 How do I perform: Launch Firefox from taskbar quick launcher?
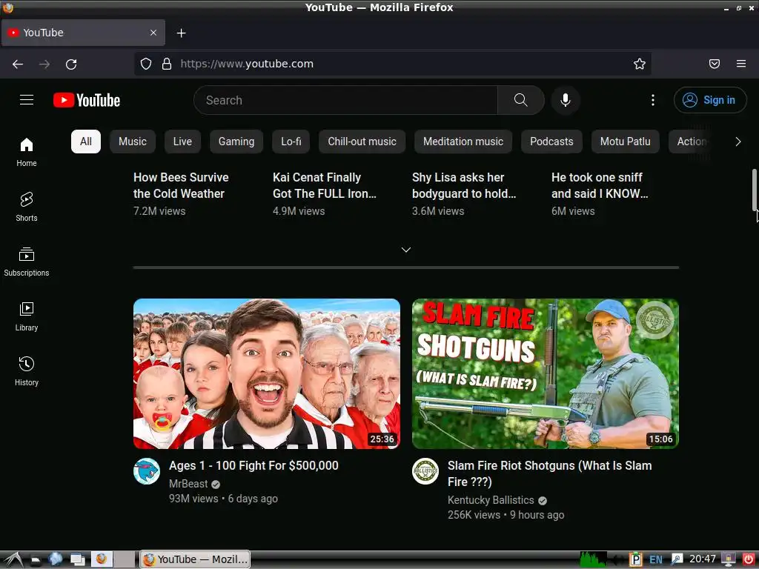102,559
